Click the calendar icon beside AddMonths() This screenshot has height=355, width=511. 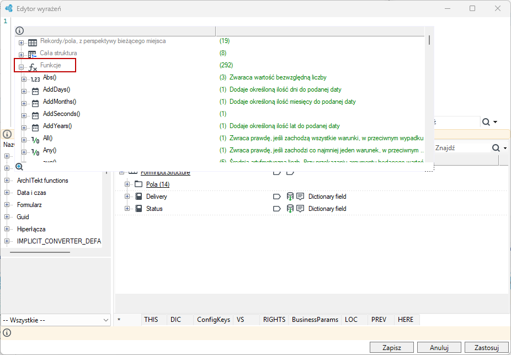tap(35, 103)
